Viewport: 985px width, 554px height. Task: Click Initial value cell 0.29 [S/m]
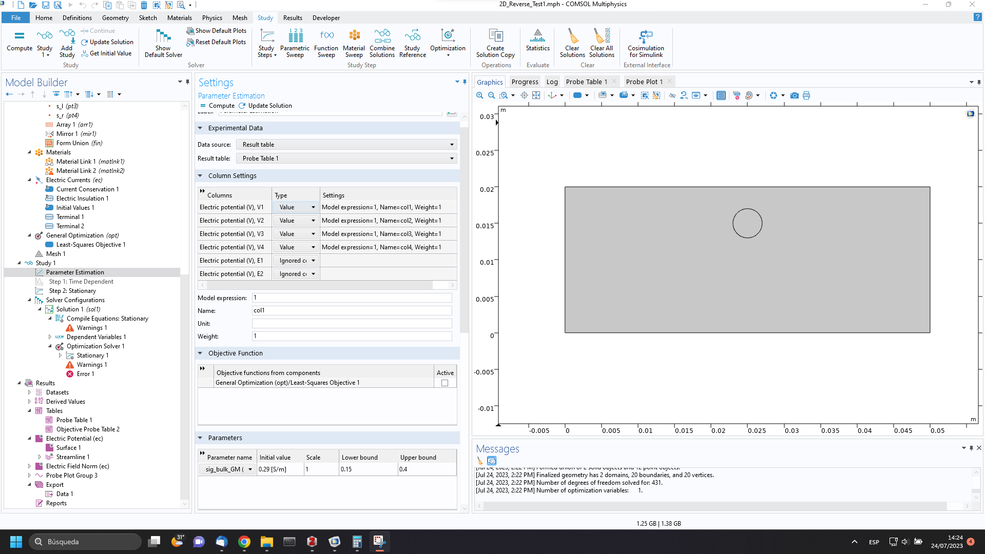pyautogui.click(x=280, y=469)
